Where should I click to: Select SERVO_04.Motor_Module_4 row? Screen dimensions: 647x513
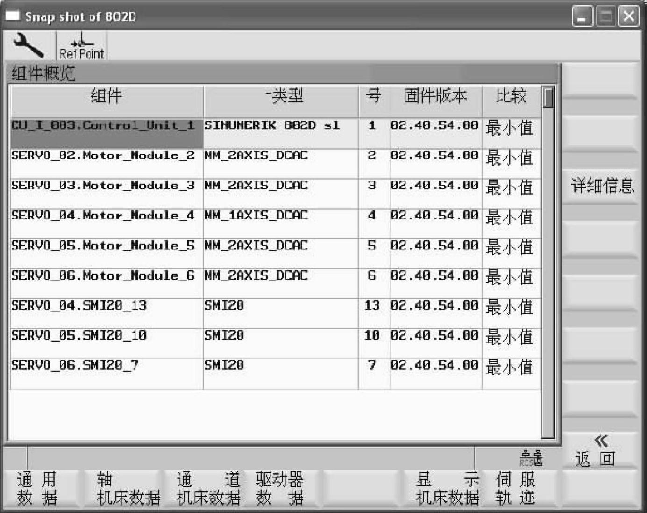(276, 224)
